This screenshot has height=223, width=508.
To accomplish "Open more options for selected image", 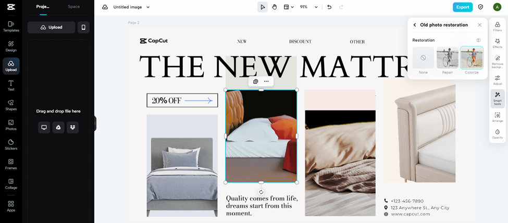I will pos(266,81).
